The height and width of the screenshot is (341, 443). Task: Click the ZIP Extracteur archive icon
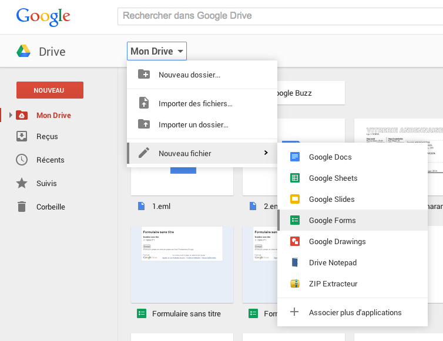pyautogui.click(x=295, y=283)
